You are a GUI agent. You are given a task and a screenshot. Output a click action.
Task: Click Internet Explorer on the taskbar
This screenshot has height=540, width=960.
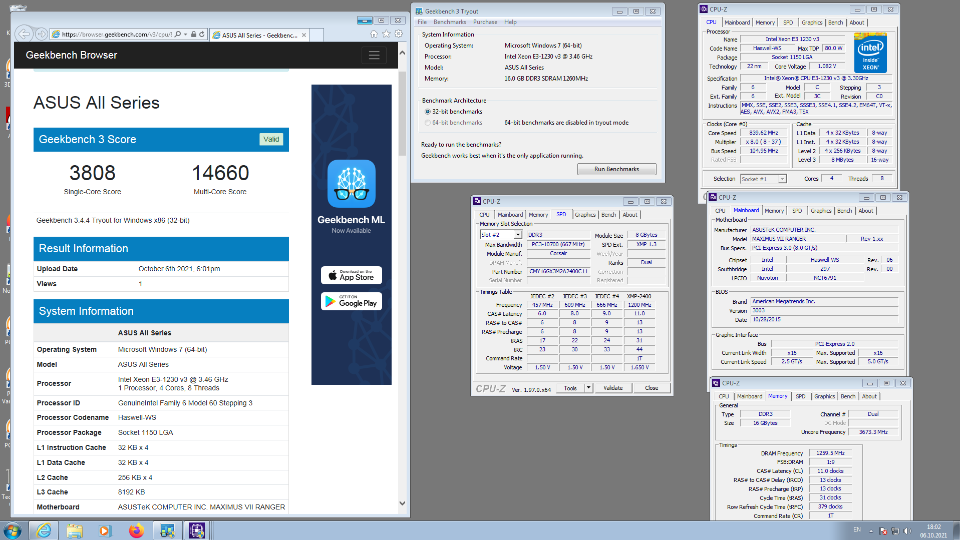(x=44, y=530)
